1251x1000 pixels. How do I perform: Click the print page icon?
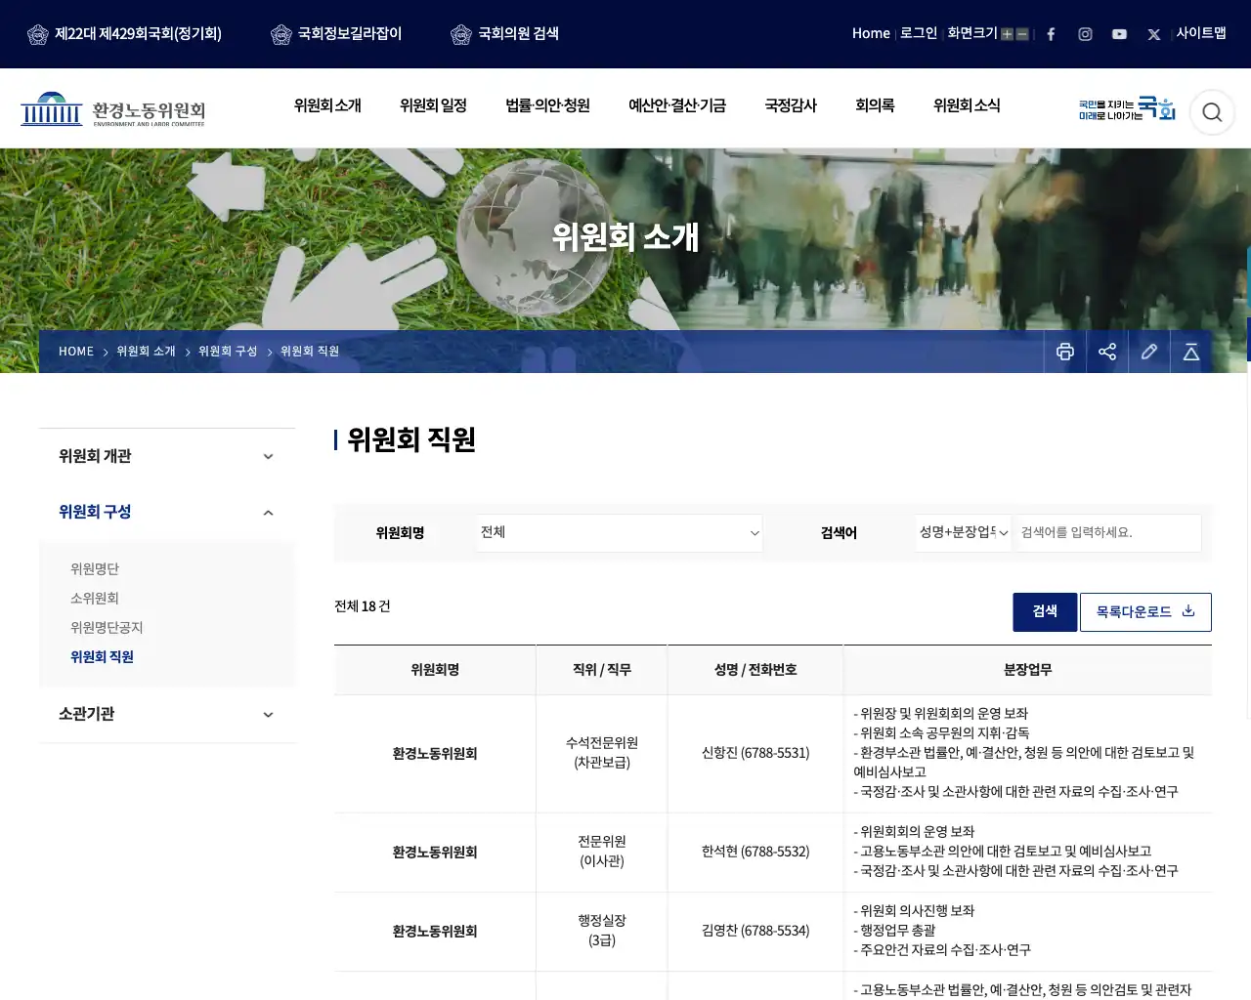(x=1065, y=352)
